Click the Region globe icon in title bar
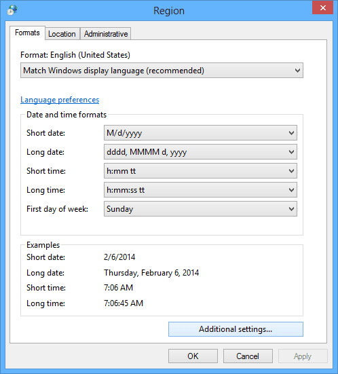The width and height of the screenshot is (338, 374). coord(12,10)
